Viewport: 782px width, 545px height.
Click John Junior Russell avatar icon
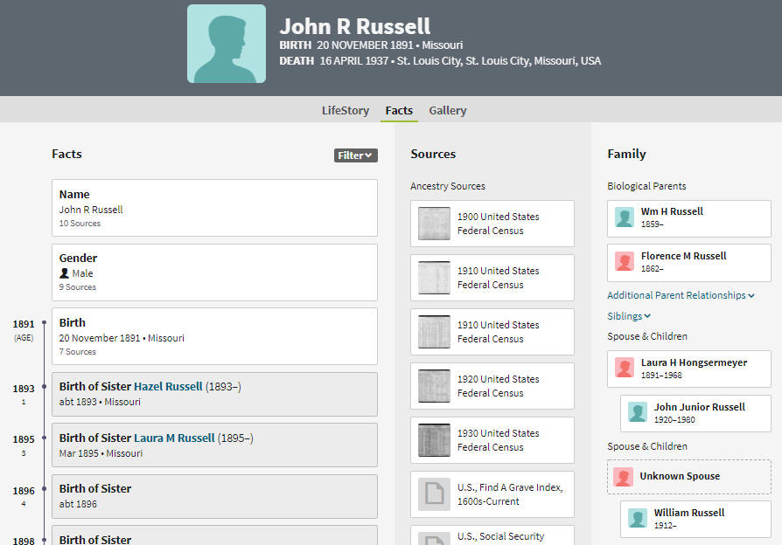coord(638,412)
